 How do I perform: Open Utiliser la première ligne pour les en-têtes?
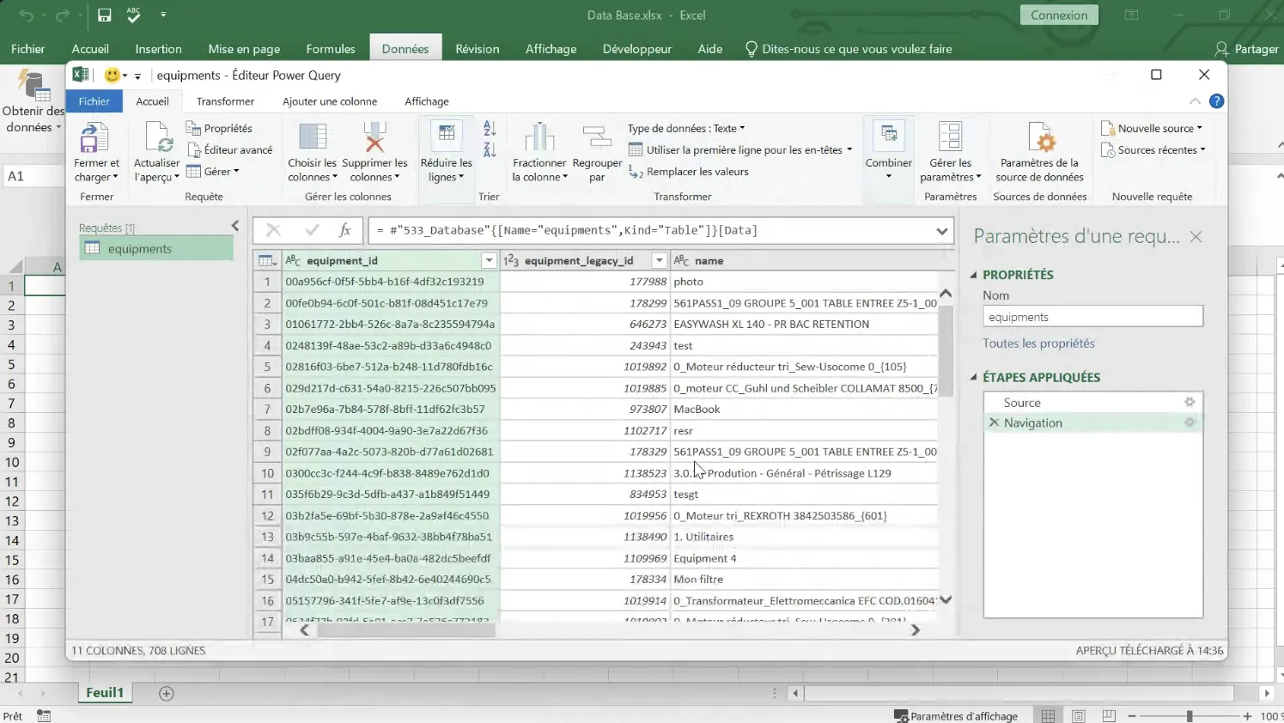(x=740, y=149)
